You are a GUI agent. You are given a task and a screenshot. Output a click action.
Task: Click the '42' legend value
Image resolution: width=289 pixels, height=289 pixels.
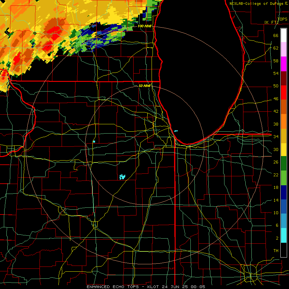(276, 111)
